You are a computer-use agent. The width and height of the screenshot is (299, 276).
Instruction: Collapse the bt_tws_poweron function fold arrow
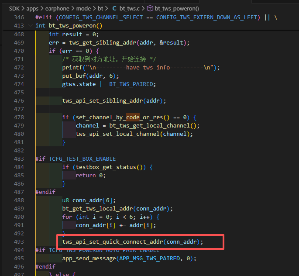pyautogui.click(x=30, y=26)
